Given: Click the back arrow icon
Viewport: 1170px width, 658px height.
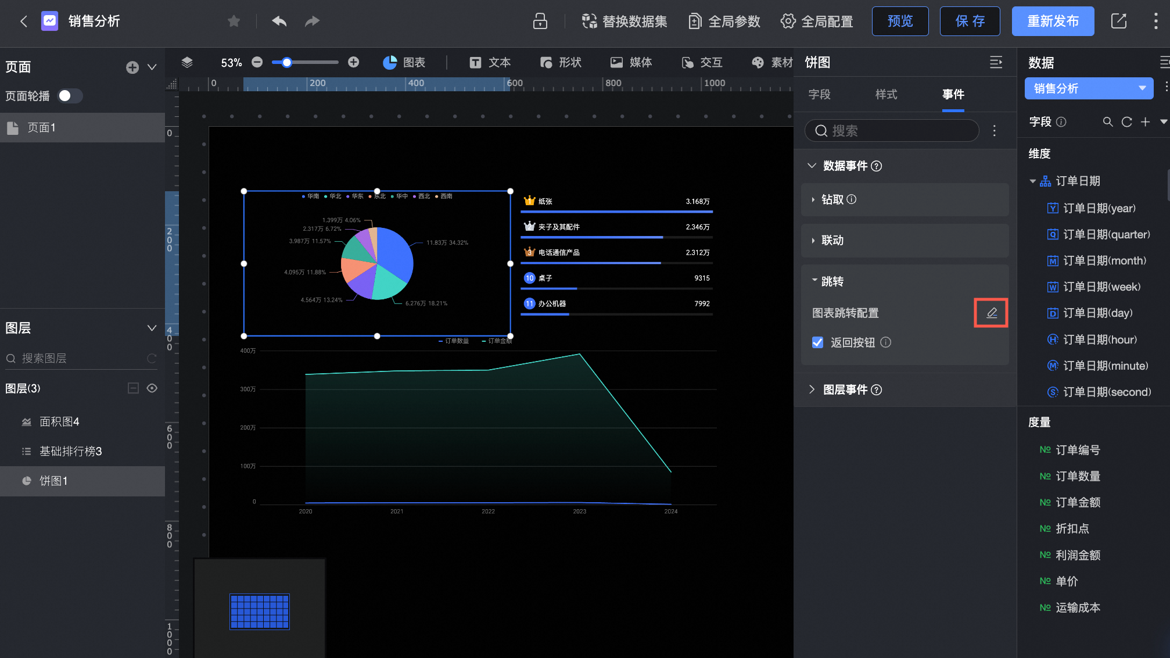Looking at the screenshot, I should pos(24,22).
